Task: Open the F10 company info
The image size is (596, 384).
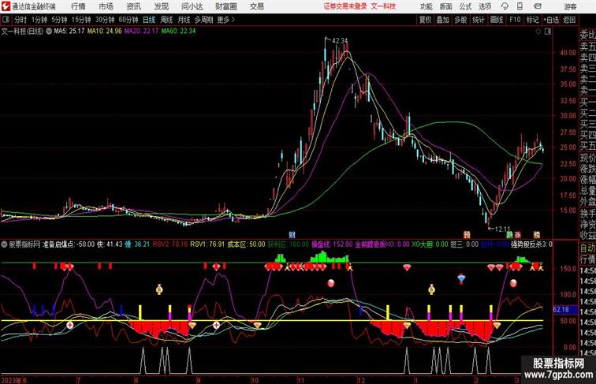Action: (x=515, y=20)
